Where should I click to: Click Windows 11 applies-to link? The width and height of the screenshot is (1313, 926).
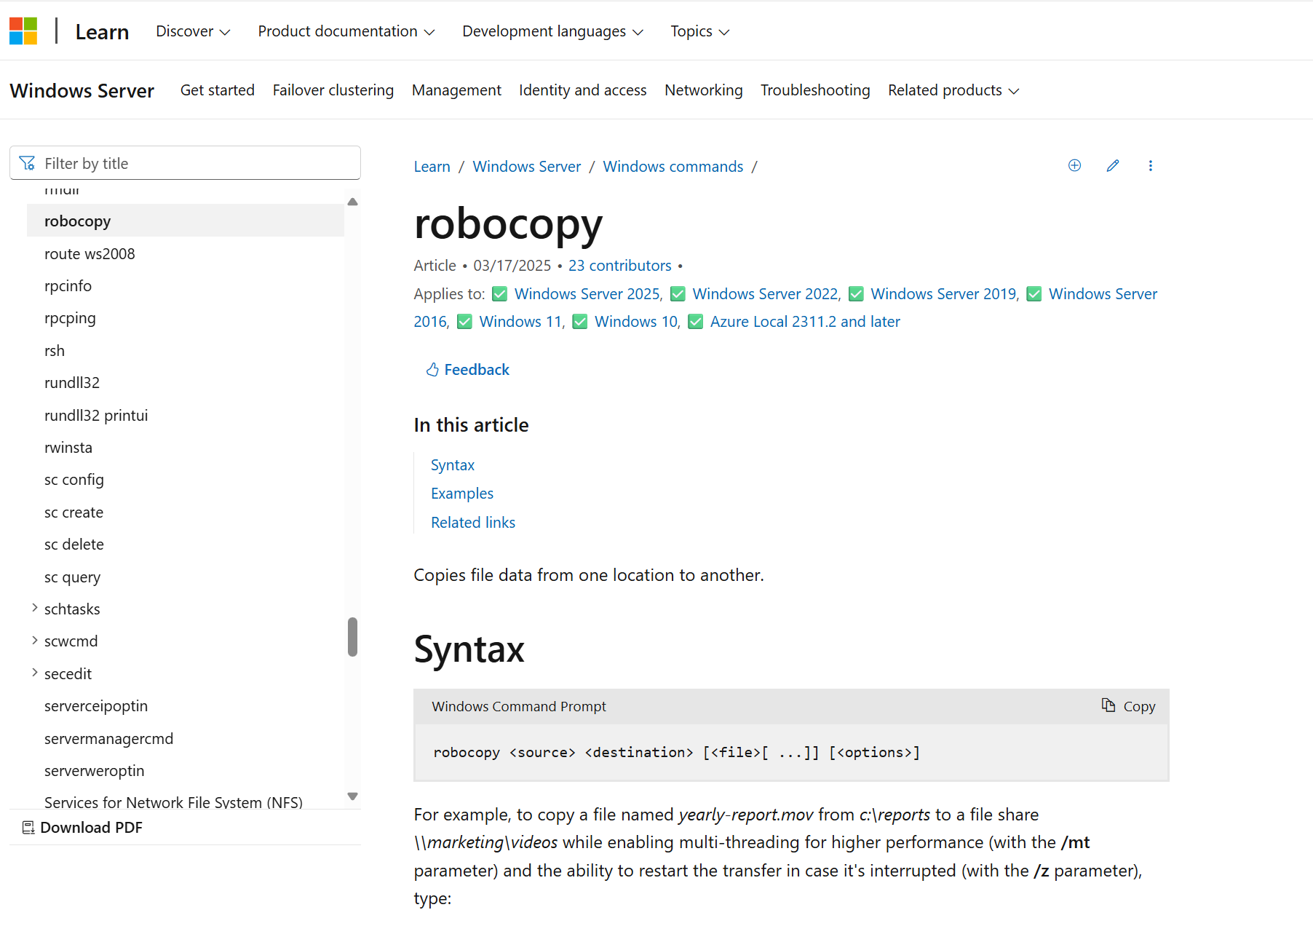[x=522, y=321]
